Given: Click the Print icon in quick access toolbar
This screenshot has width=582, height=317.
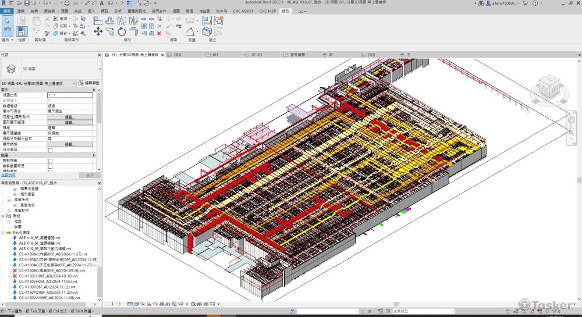Looking at the screenshot, I should (x=67, y=3).
